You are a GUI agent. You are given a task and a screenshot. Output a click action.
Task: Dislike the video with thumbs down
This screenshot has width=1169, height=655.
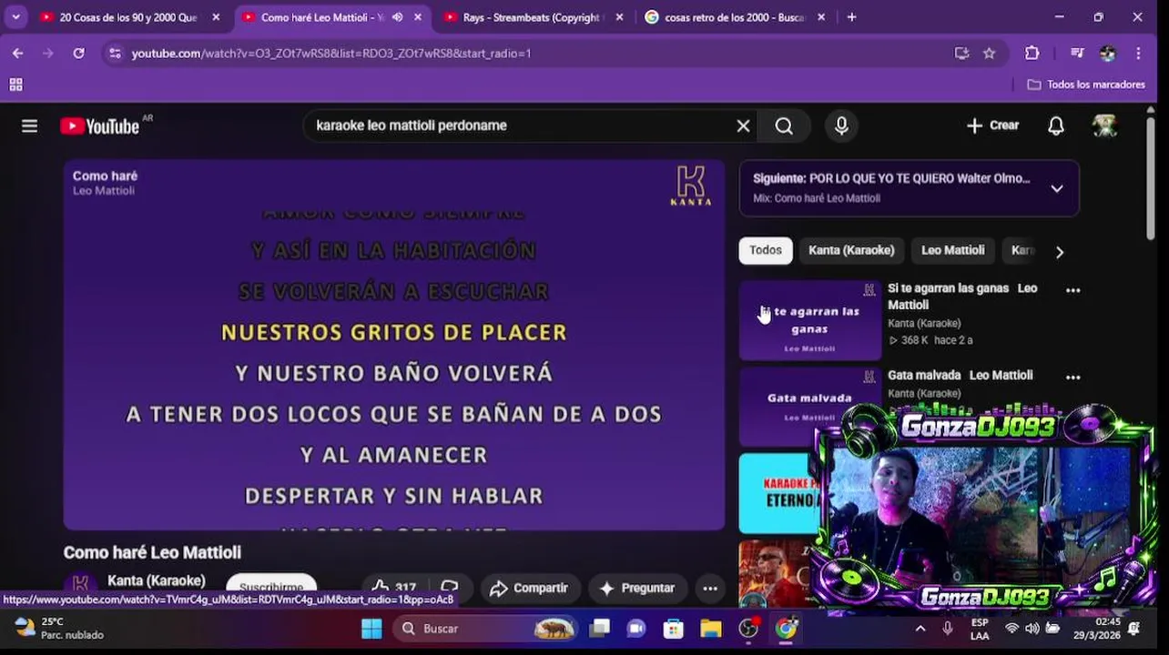450,588
